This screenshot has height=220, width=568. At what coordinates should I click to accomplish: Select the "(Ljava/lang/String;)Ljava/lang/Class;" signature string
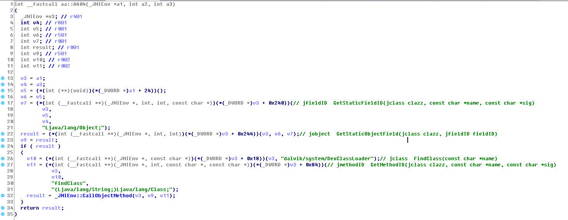113,190
